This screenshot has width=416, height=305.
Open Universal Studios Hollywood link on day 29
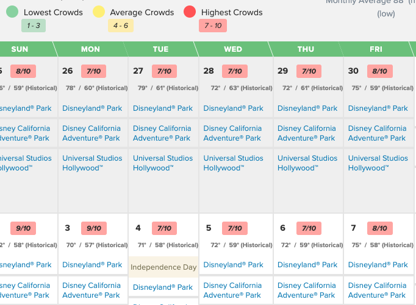(x=307, y=163)
